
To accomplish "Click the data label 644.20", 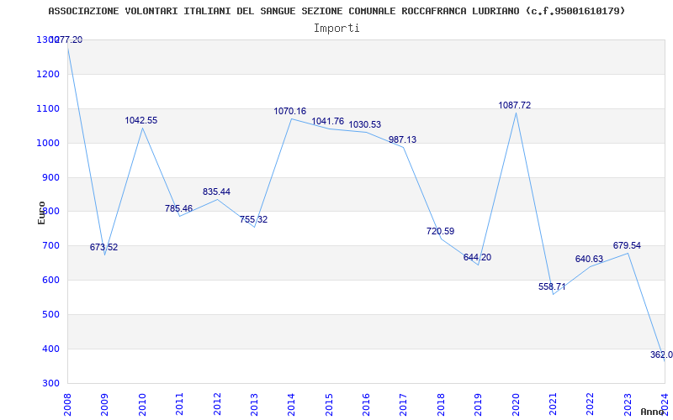I will point(477,258).
